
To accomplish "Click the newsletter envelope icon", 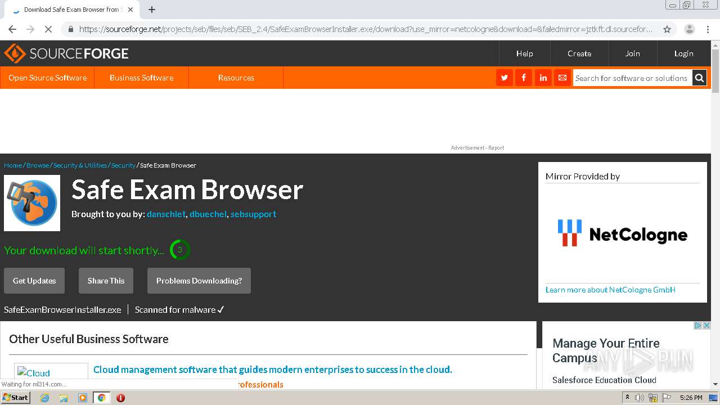I will click(x=562, y=78).
